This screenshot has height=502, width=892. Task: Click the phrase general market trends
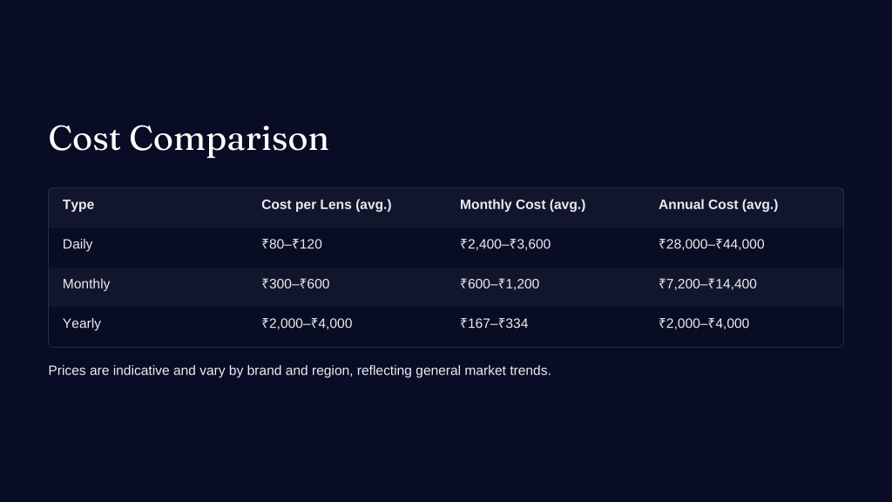tap(483, 370)
